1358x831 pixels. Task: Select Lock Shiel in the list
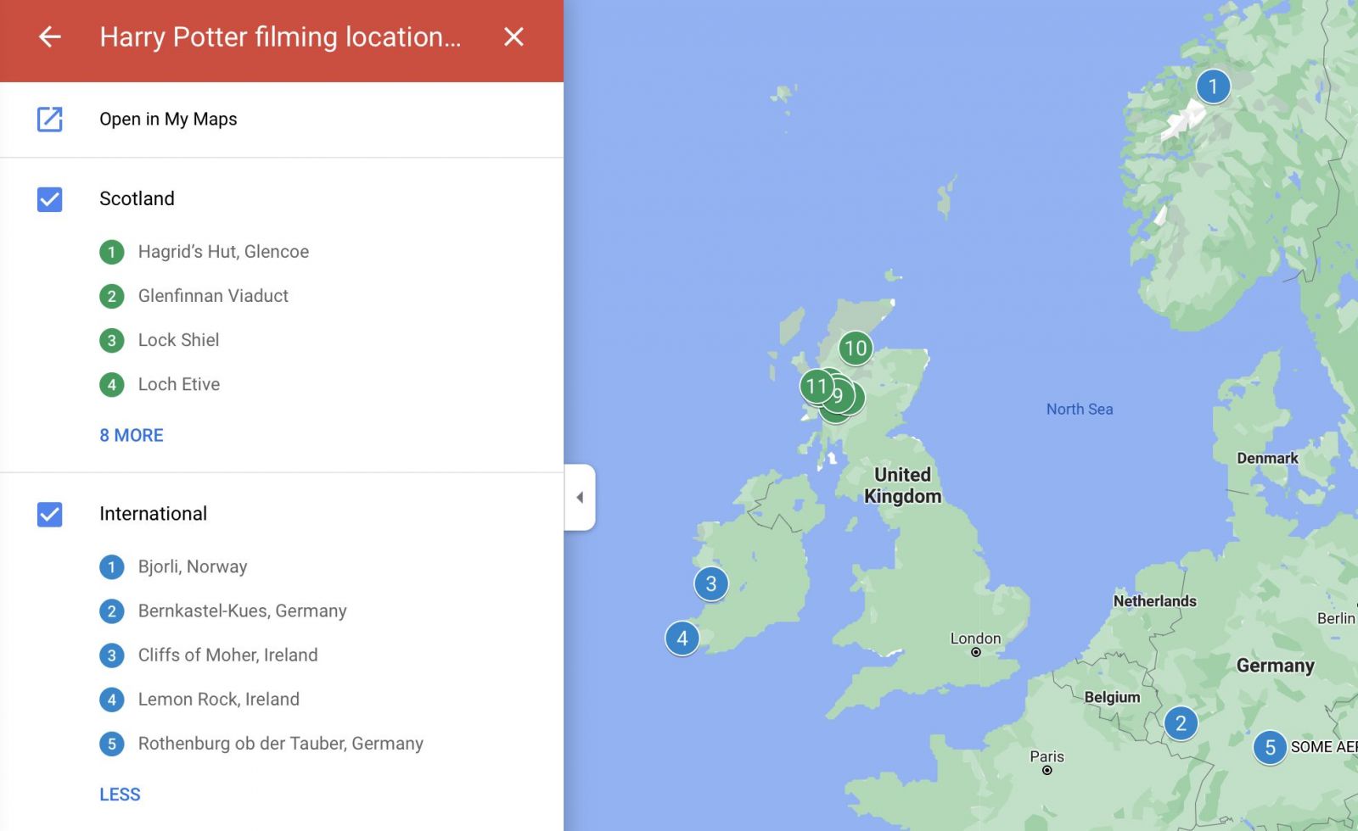(x=178, y=340)
